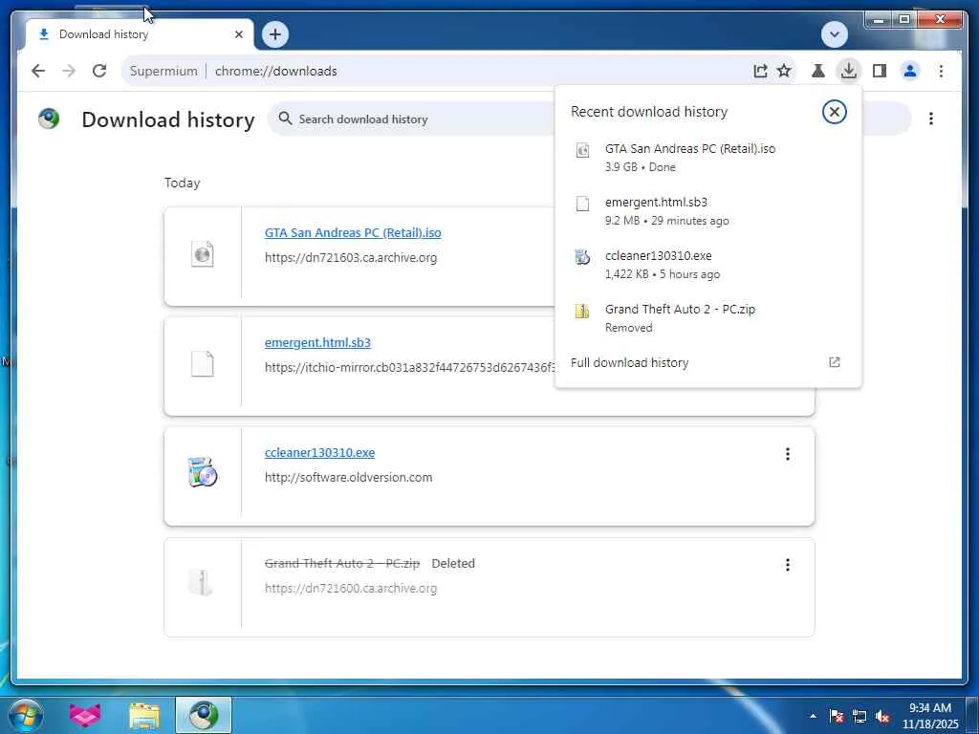Screen dimensions: 979x734
Task: Open the network tray icon
Action: (x=859, y=716)
